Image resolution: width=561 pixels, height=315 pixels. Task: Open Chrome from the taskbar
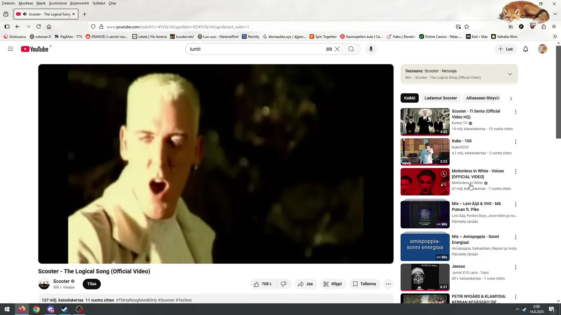tap(36, 309)
